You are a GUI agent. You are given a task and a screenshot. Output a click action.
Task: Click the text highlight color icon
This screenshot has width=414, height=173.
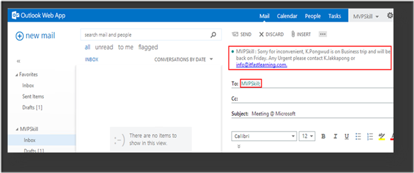pyautogui.click(x=382, y=136)
